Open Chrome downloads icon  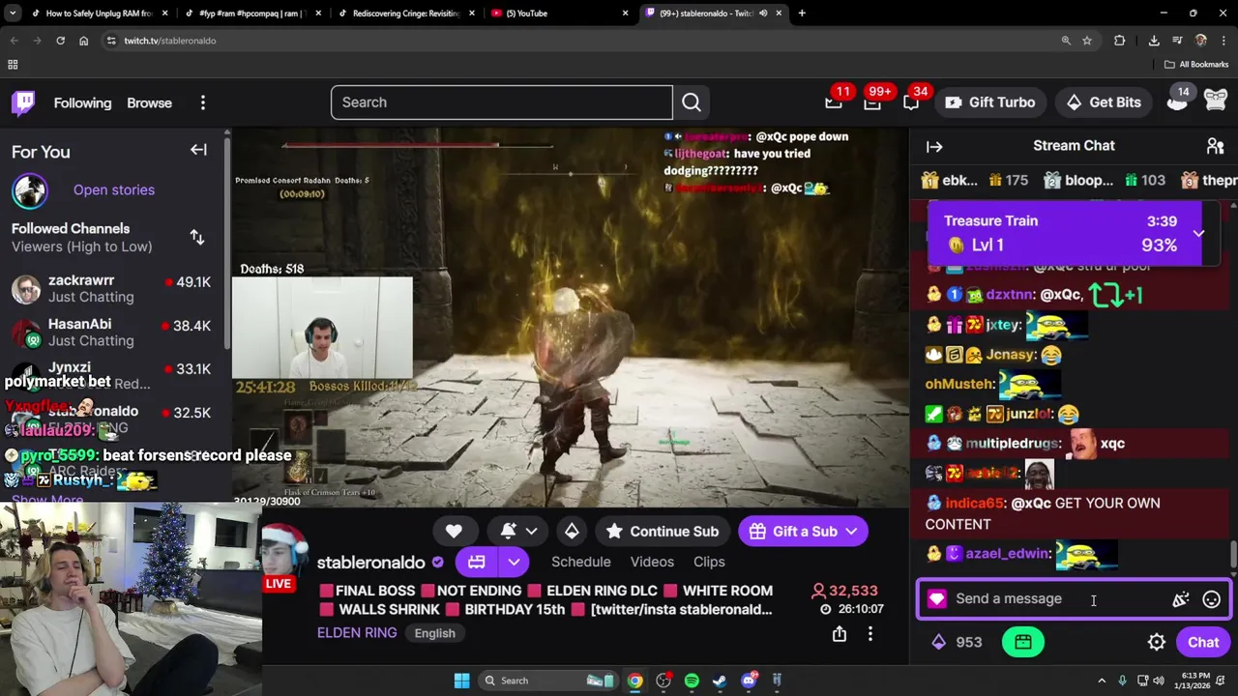point(1154,41)
